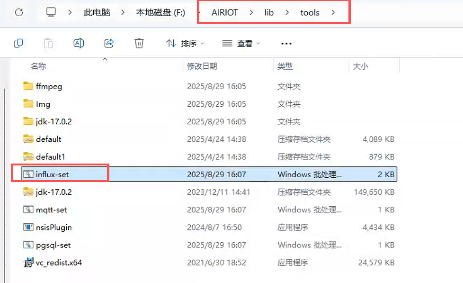Click tools in the breadcrumb path

(x=310, y=12)
